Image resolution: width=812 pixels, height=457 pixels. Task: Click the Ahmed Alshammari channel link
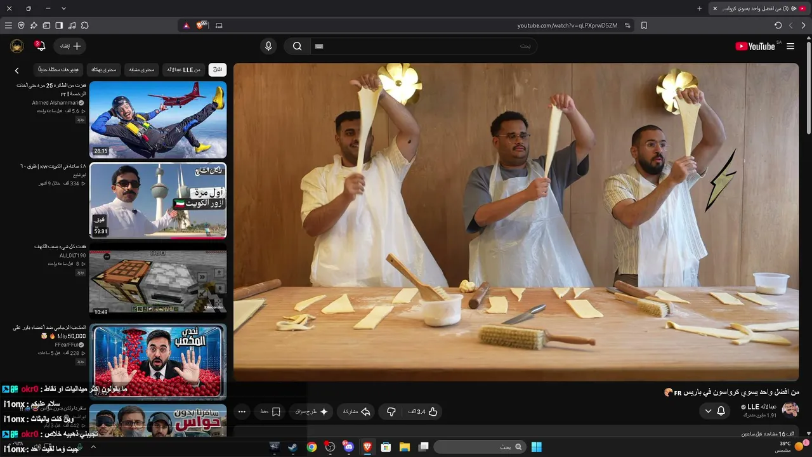tap(55, 103)
